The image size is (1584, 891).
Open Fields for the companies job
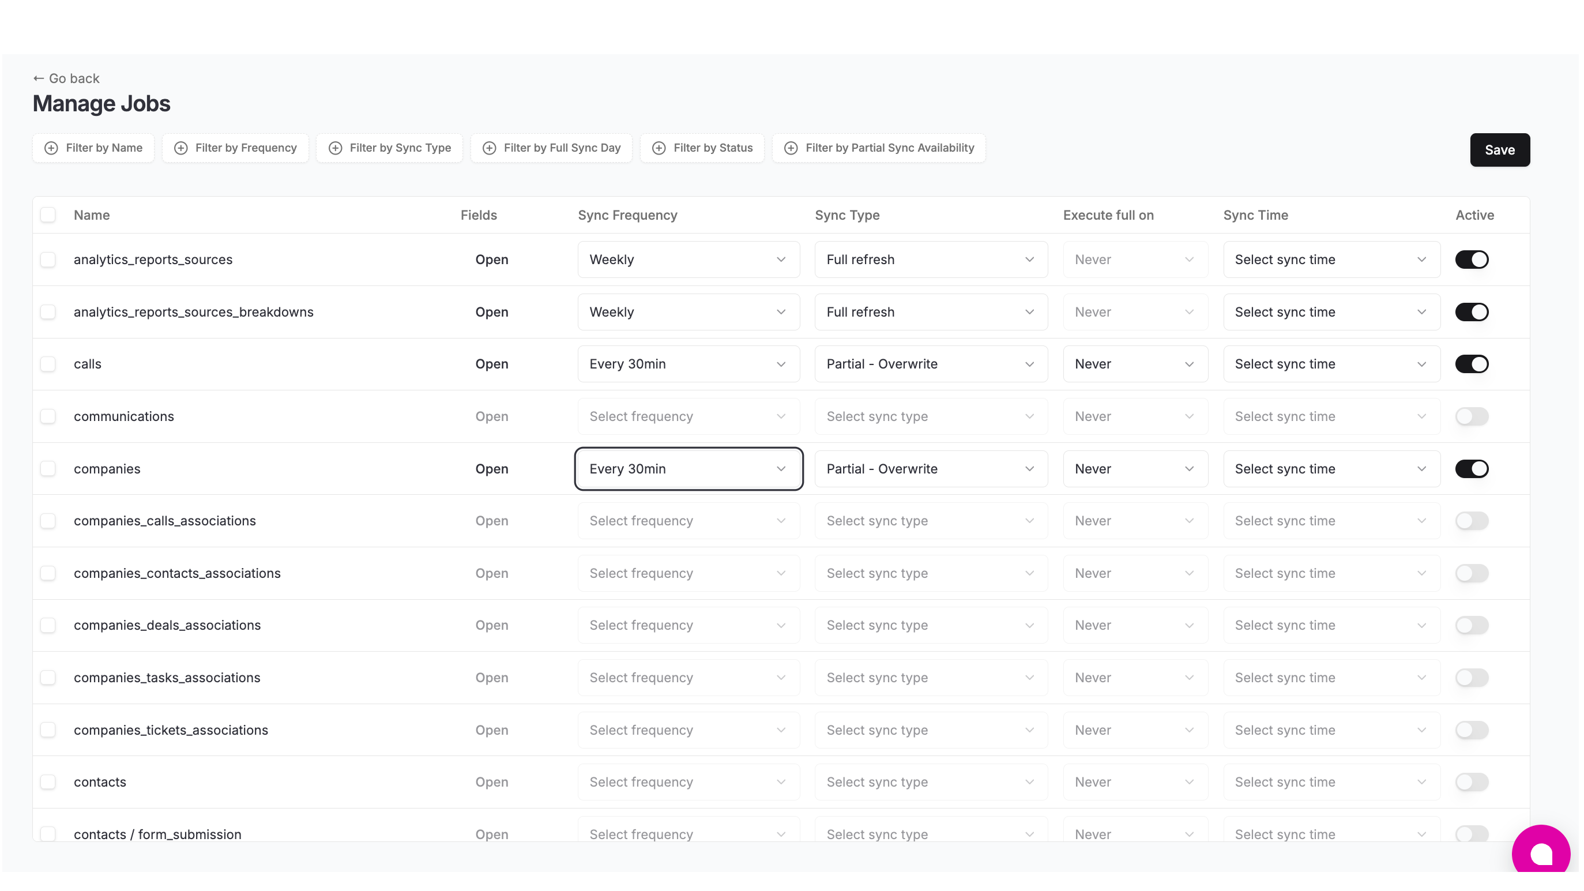tap(491, 469)
